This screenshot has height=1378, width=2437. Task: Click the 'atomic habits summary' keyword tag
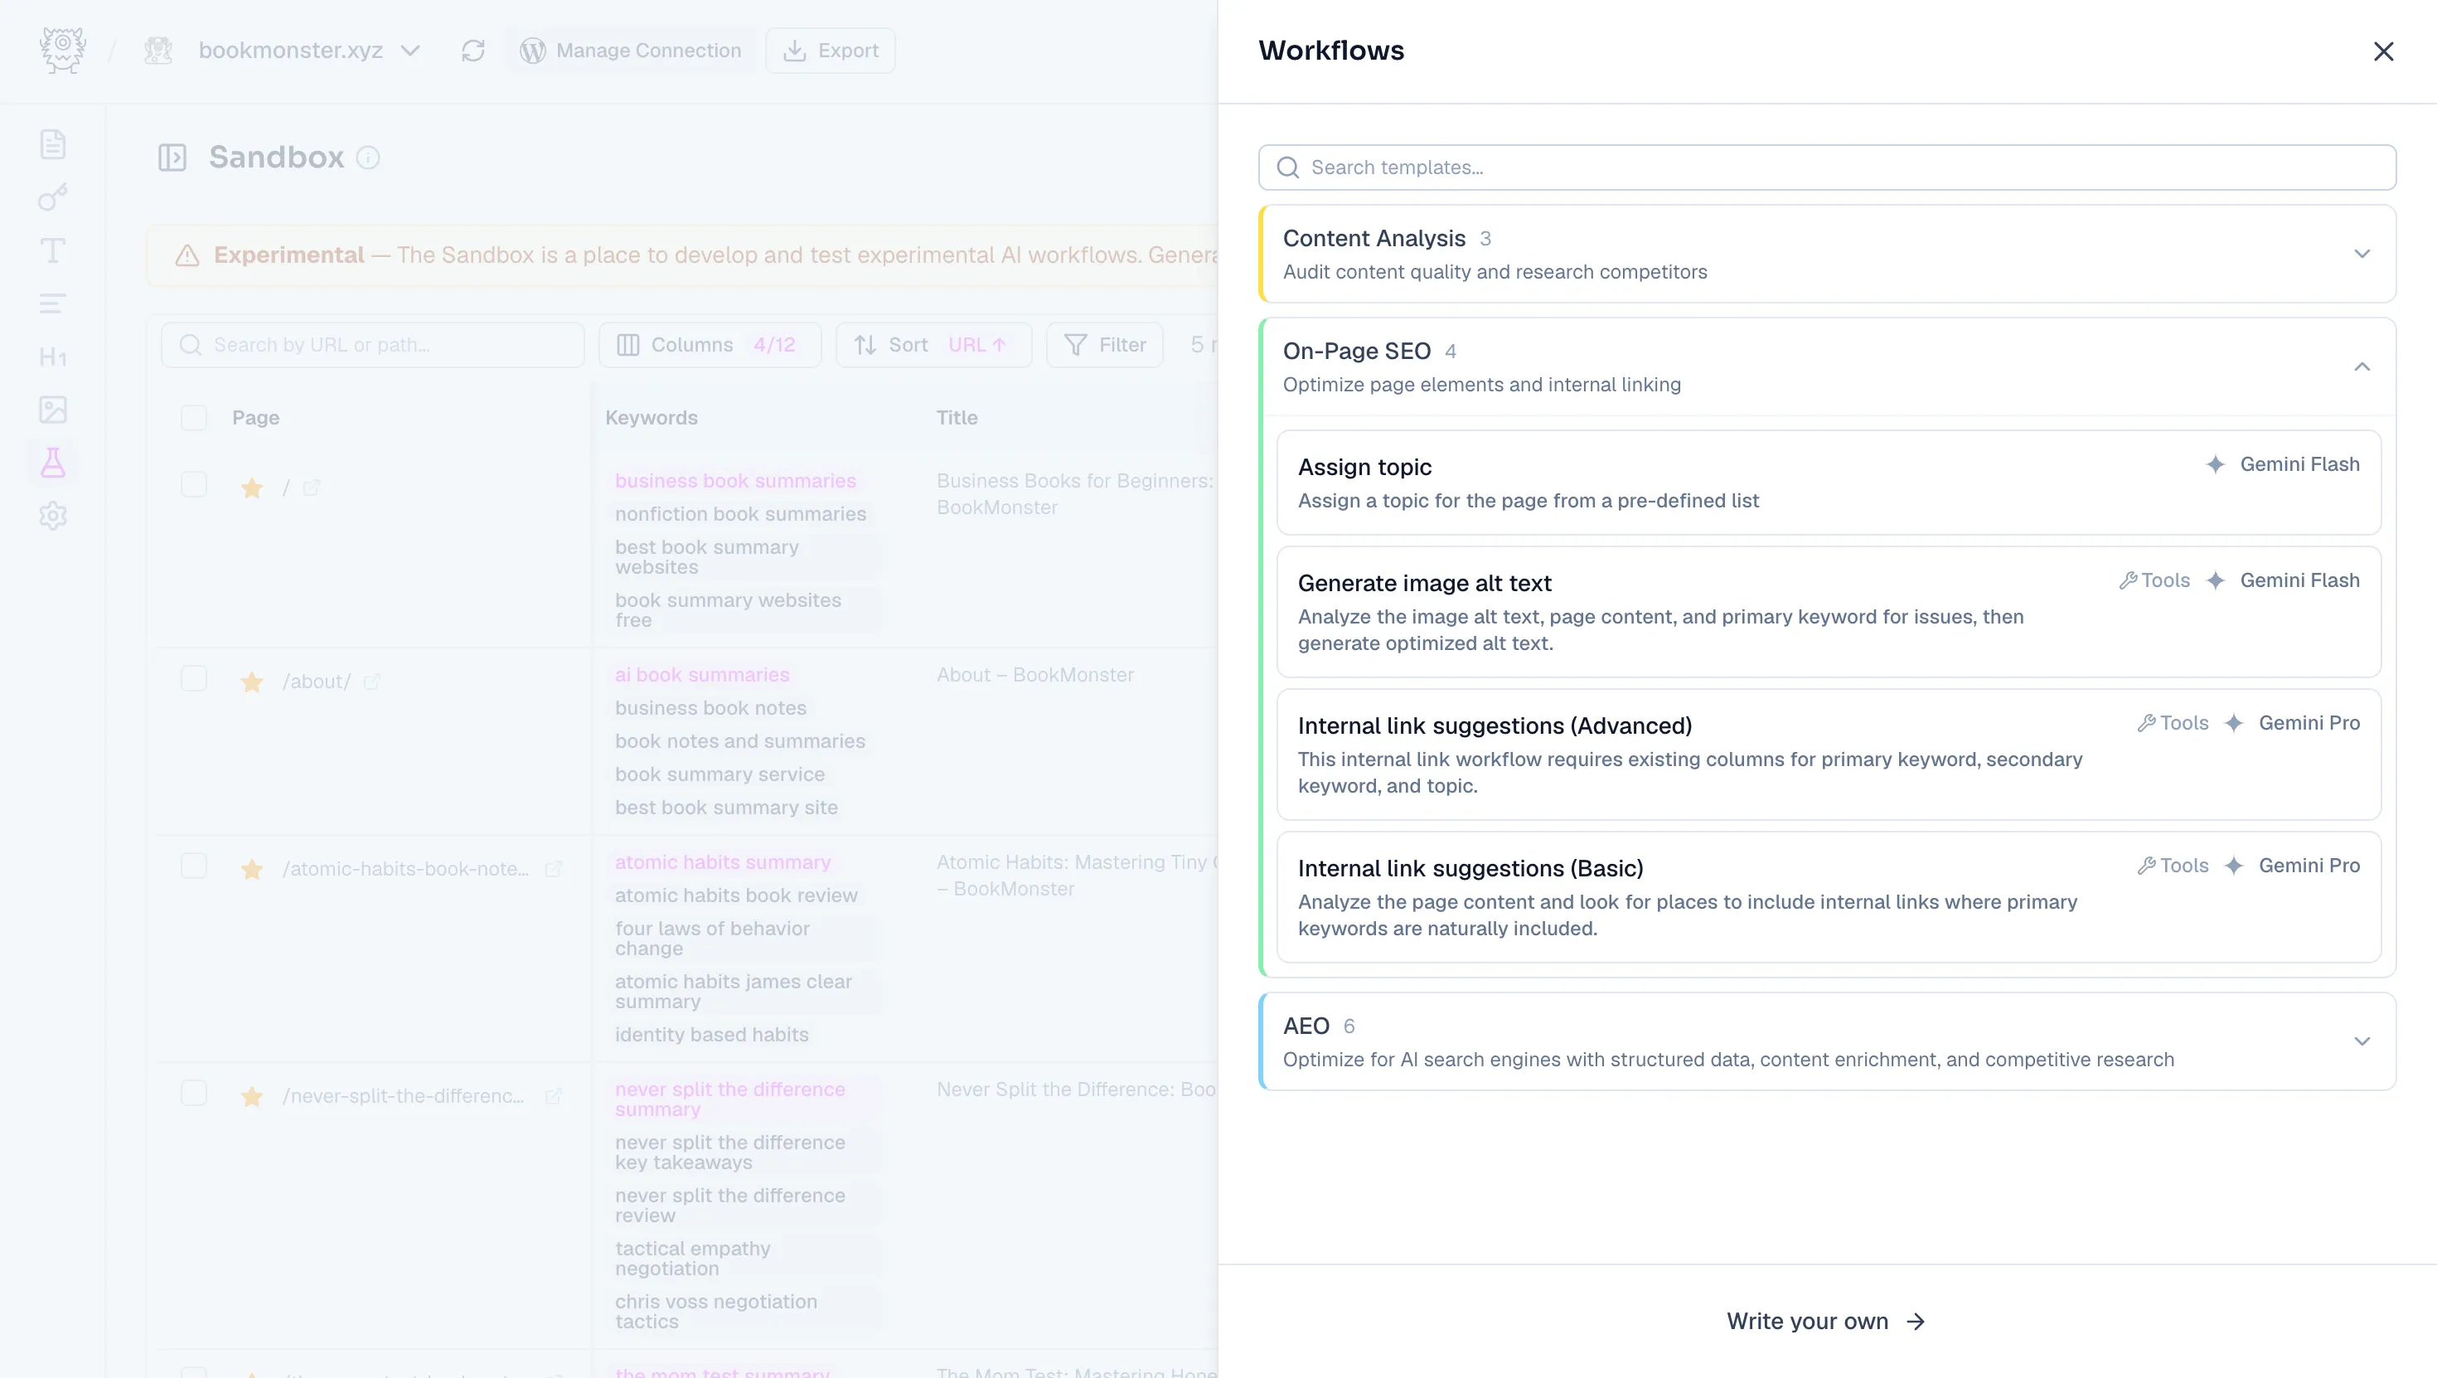tap(723, 863)
